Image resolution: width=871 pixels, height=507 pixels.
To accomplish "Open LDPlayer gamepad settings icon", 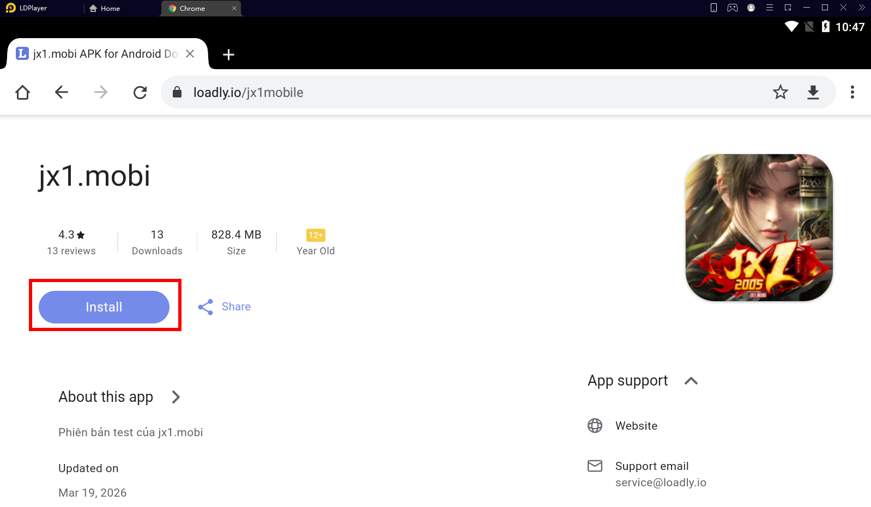I will [733, 8].
